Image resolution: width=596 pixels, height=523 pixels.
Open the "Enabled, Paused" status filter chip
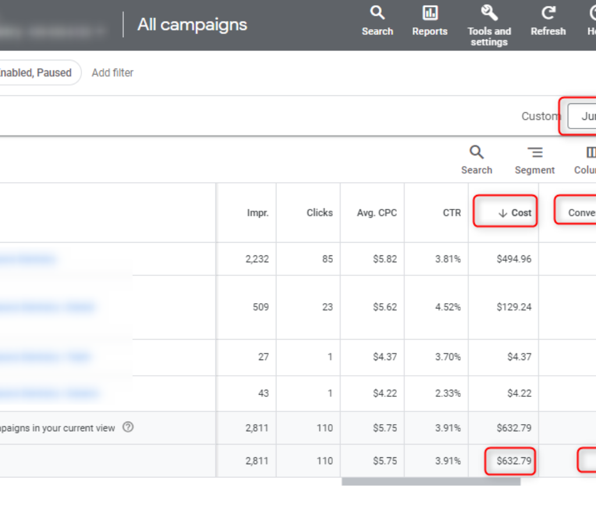point(36,73)
